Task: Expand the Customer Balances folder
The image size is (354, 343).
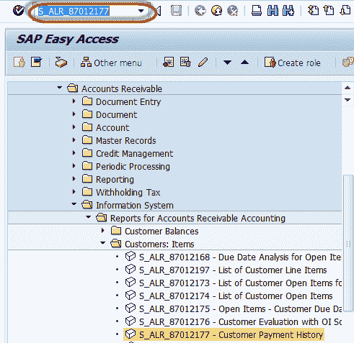Action: click(x=103, y=231)
